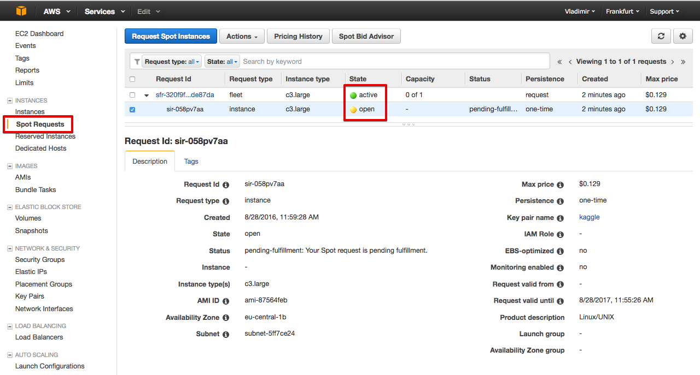Open the kaggle key pair link

pyautogui.click(x=590, y=217)
